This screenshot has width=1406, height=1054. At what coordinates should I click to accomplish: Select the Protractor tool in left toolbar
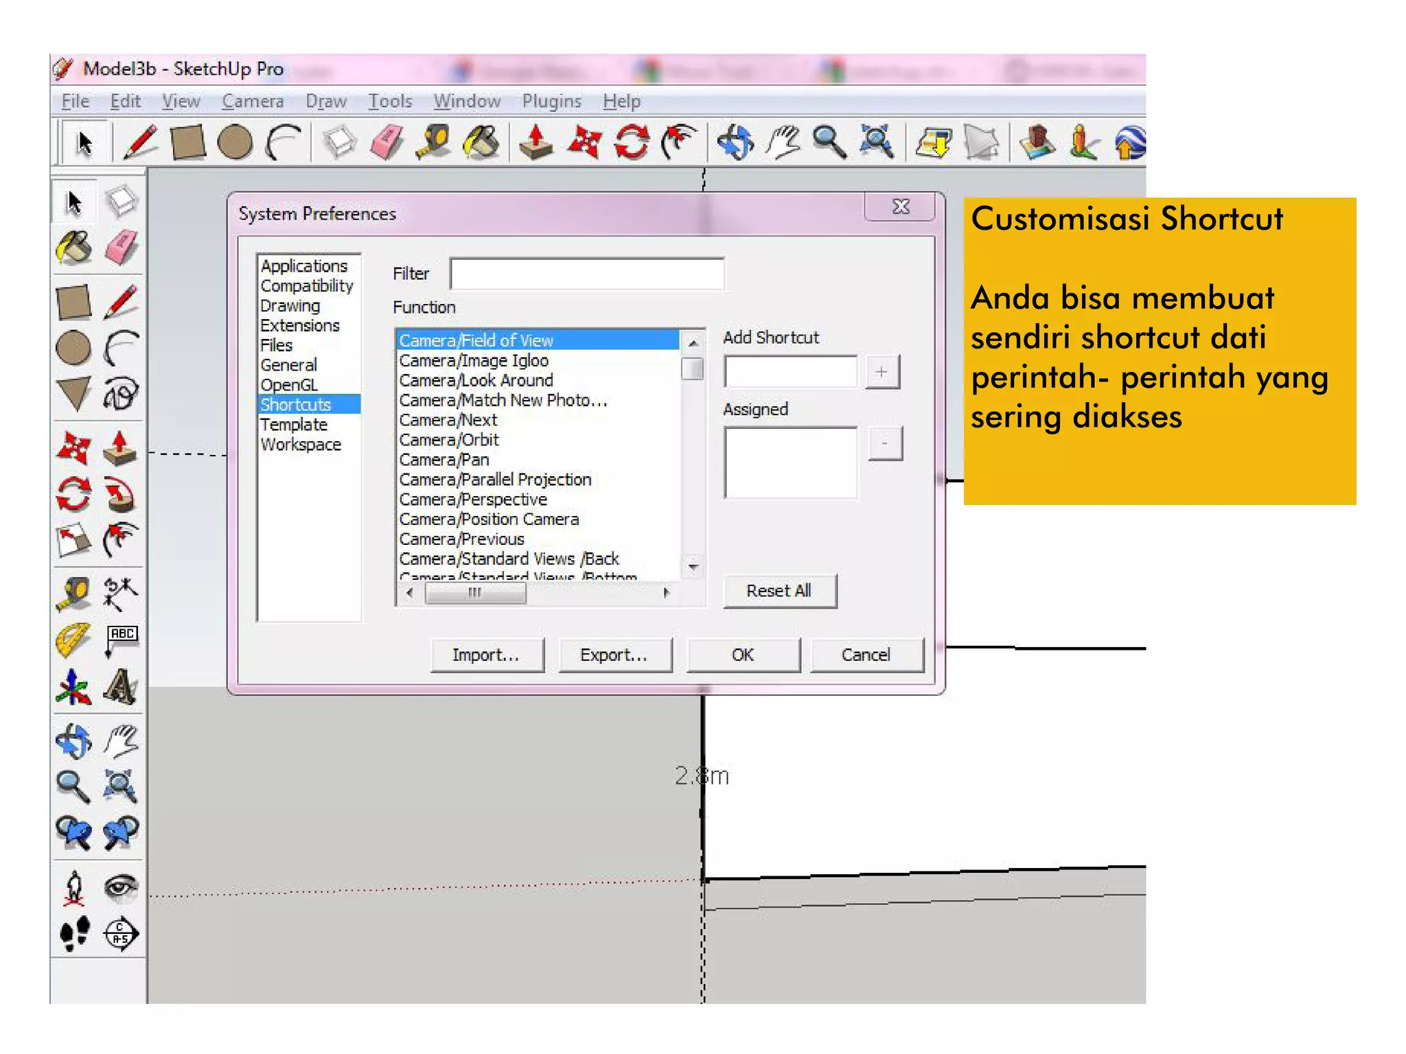[73, 640]
